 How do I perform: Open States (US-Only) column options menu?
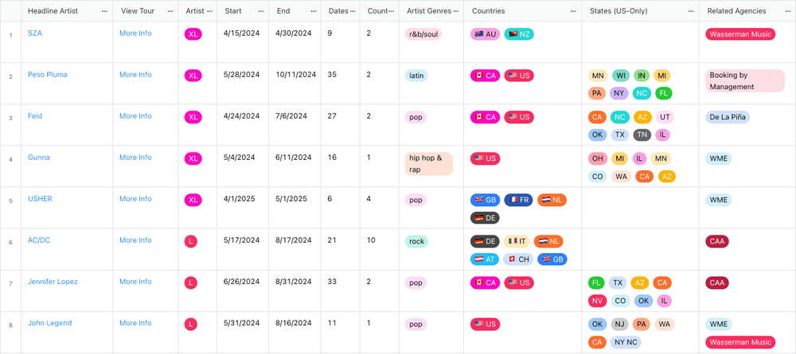(x=691, y=11)
